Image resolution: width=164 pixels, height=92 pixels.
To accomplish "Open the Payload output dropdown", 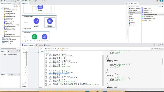I will 52,49.
